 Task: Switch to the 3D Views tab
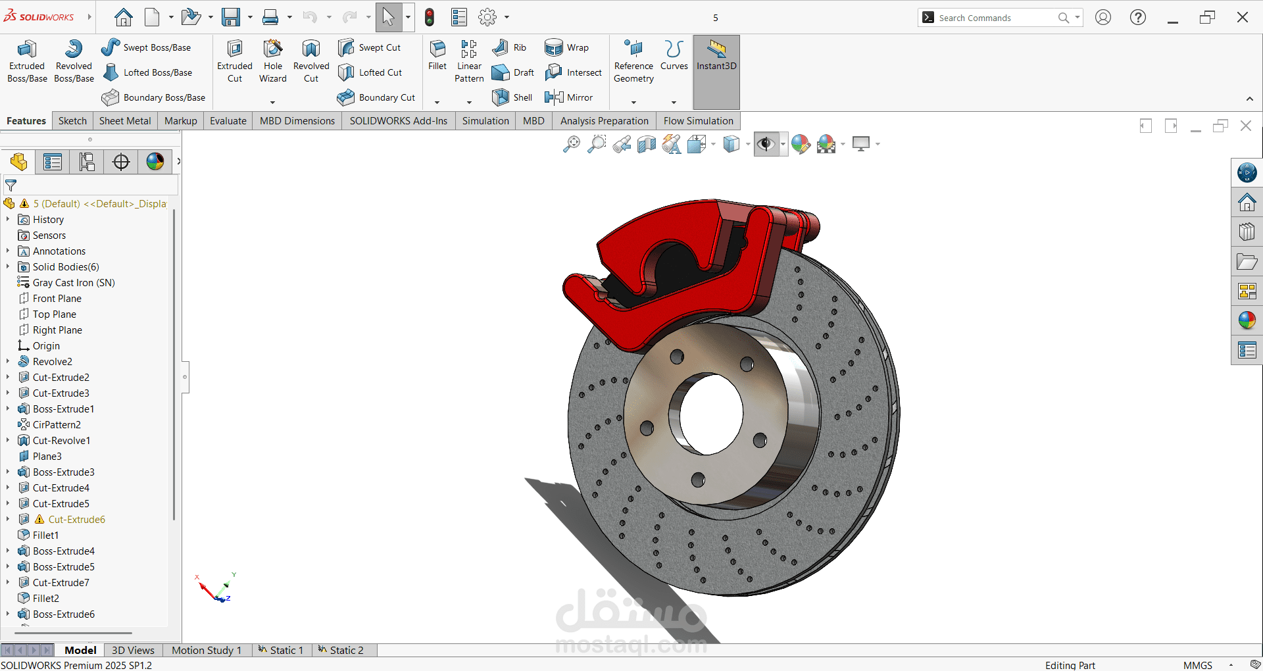tap(133, 650)
